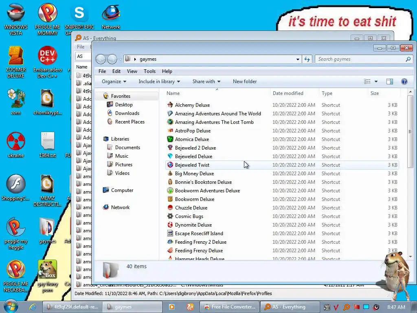Open the Organize dropdown

pos(114,82)
